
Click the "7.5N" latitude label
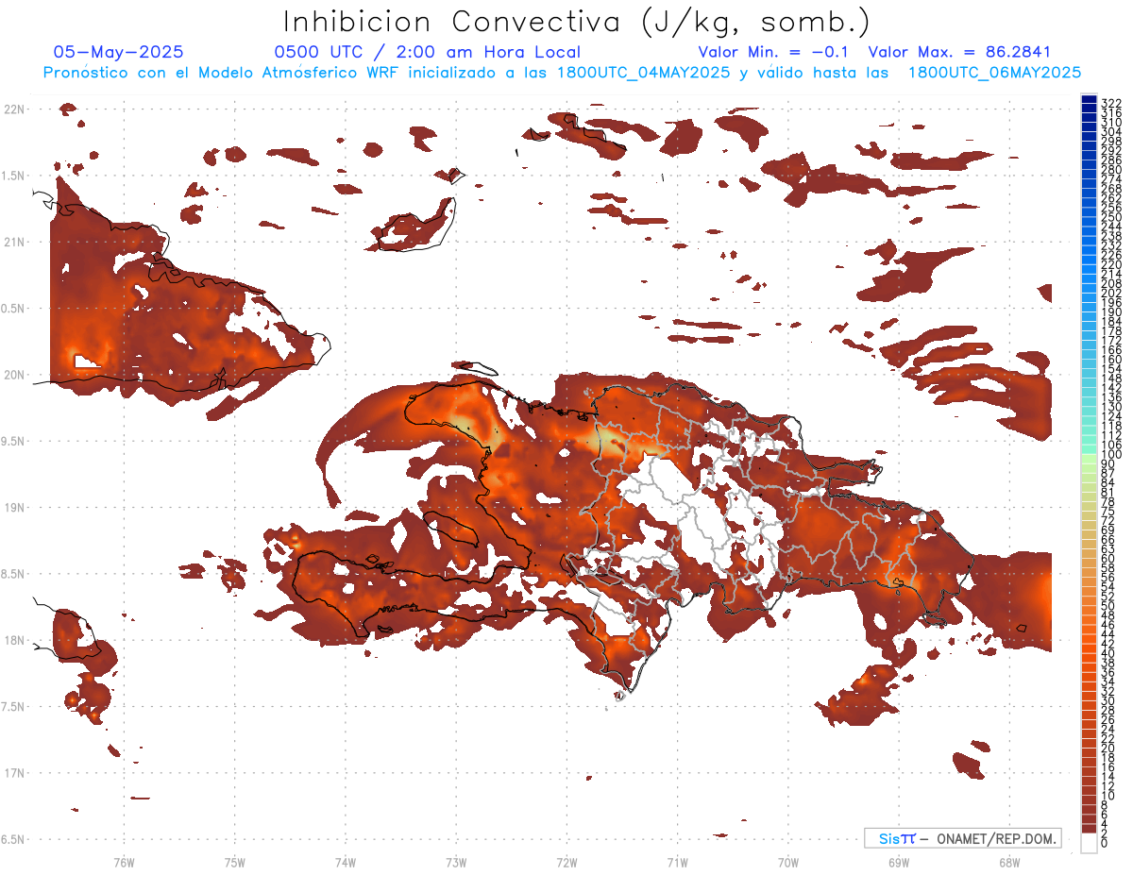(x=13, y=707)
